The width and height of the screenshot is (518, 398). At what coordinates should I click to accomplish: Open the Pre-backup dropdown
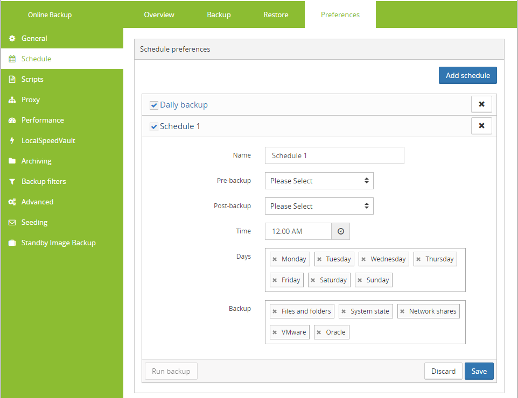click(x=319, y=181)
